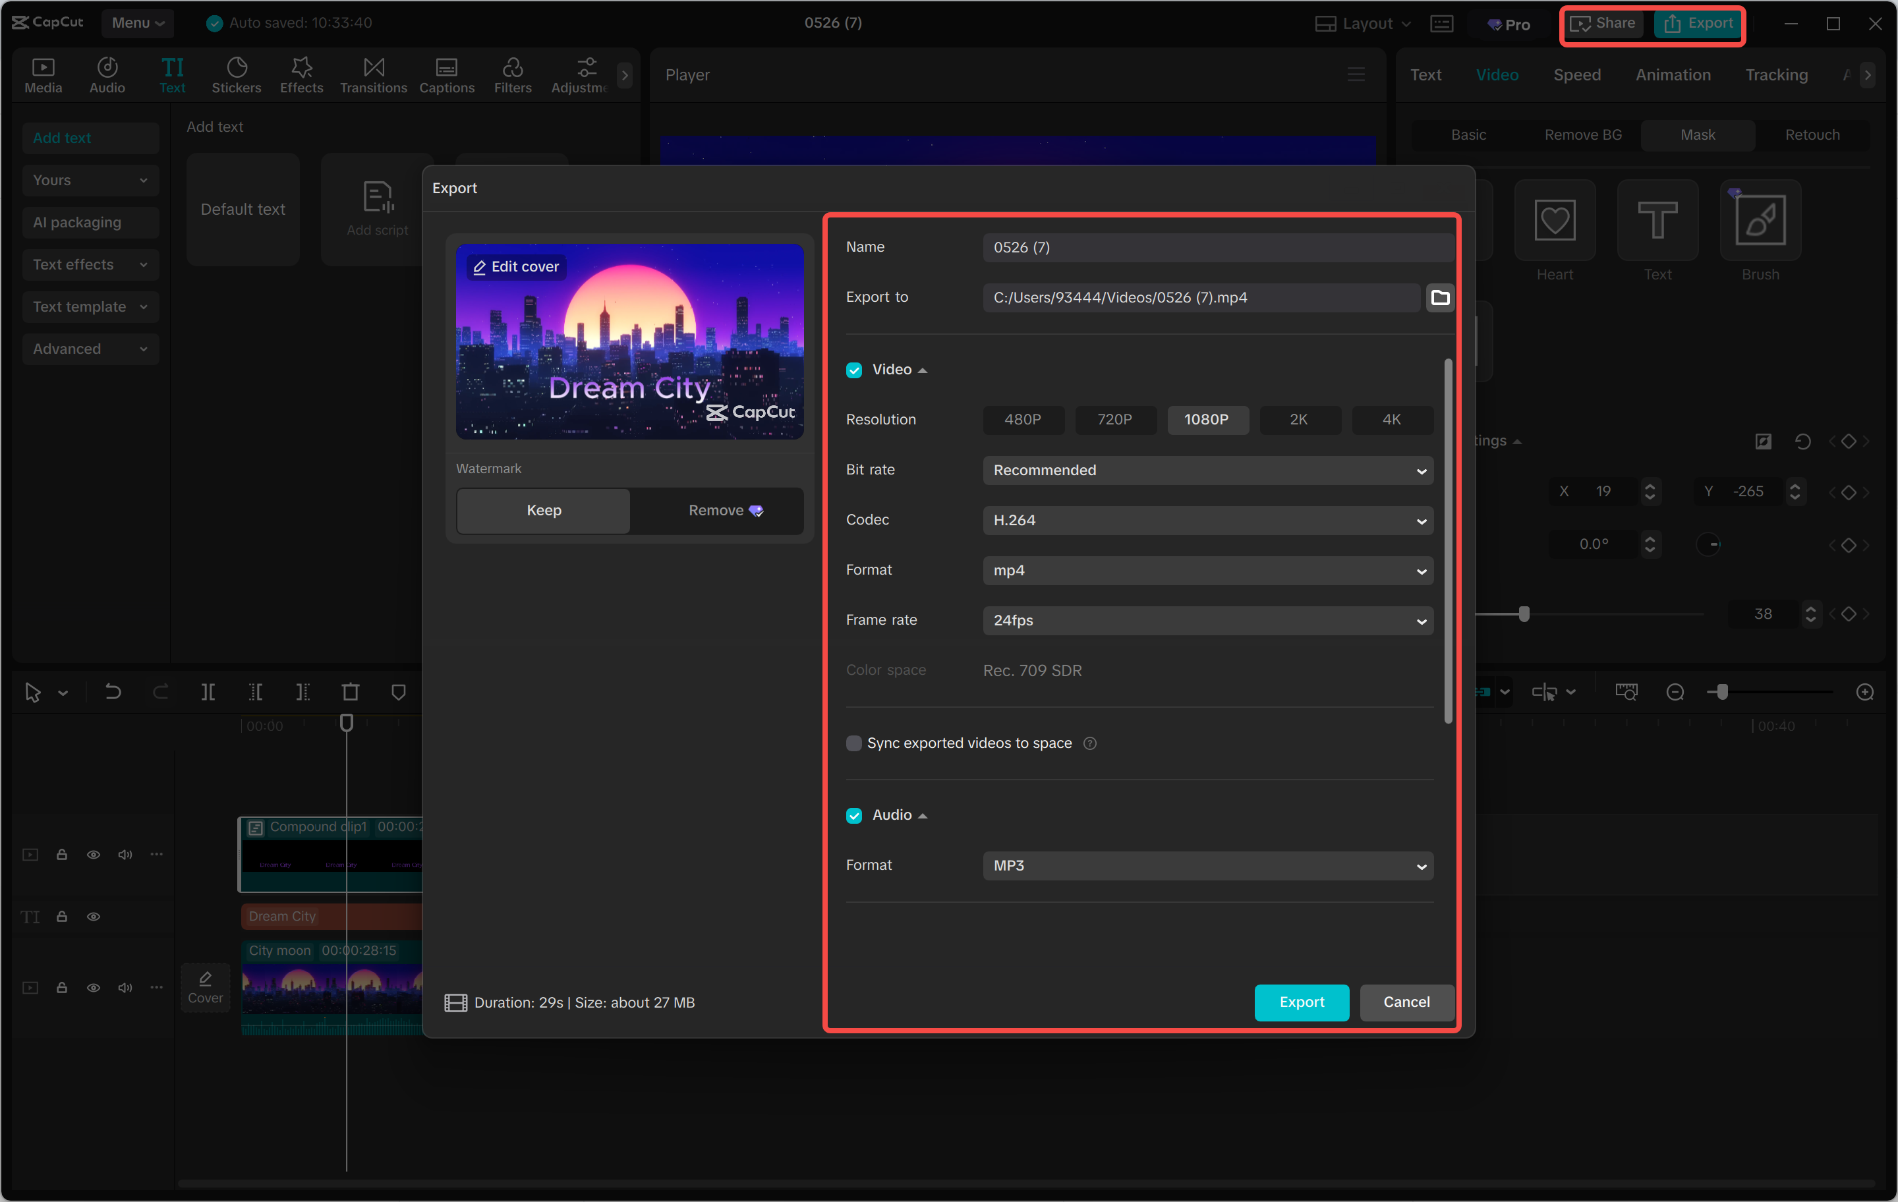The image size is (1898, 1202).
Task: Click Remove to delete the watermark
Action: [716, 510]
